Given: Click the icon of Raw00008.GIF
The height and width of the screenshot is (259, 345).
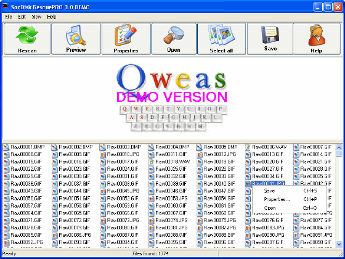Looking at the screenshot, I should [x=6, y=155].
